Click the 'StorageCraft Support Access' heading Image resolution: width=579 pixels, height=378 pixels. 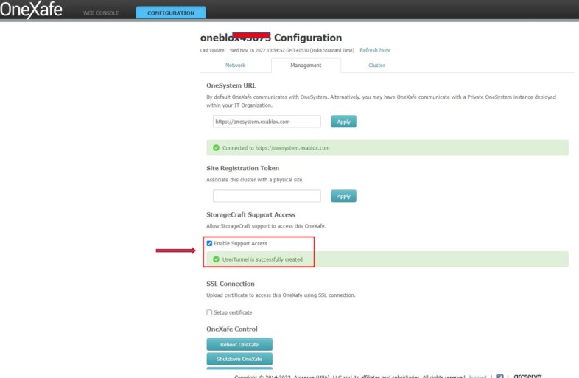point(250,214)
